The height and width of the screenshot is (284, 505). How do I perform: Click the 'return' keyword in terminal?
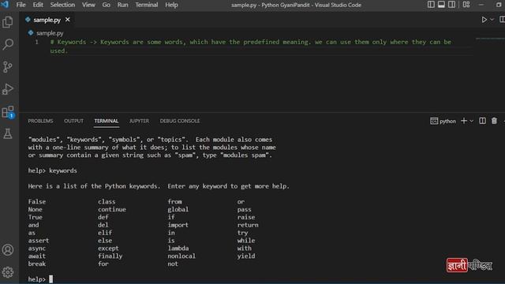click(x=248, y=225)
